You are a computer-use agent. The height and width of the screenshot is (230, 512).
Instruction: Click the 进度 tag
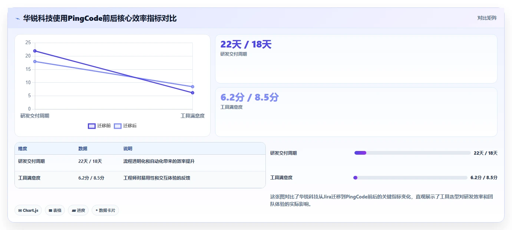pyautogui.click(x=78, y=210)
